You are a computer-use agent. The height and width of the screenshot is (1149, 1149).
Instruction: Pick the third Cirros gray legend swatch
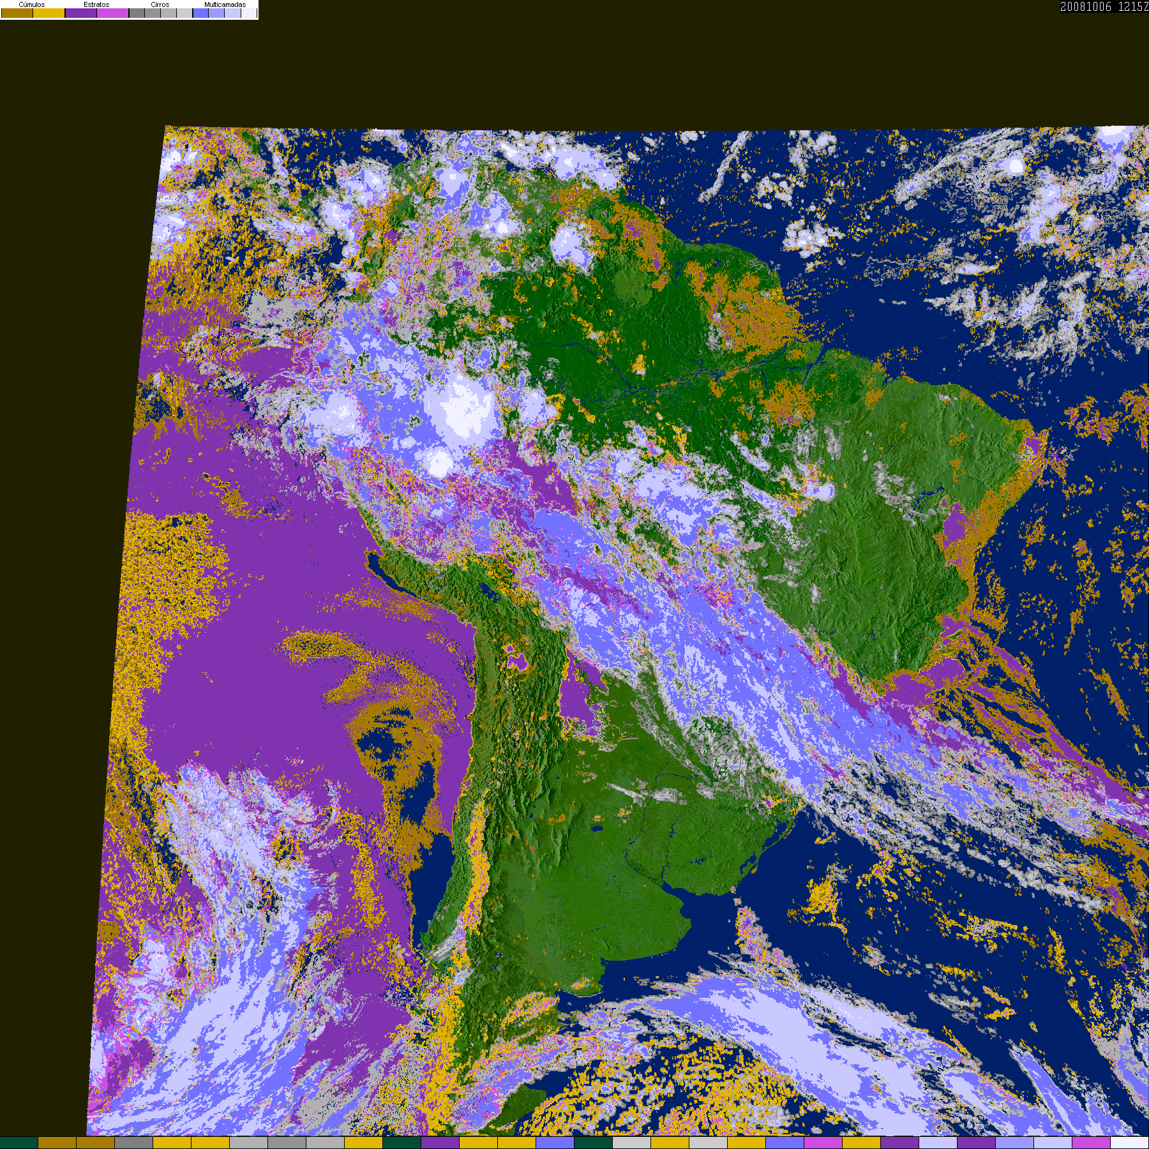pyautogui.click(x=169, y=13)
